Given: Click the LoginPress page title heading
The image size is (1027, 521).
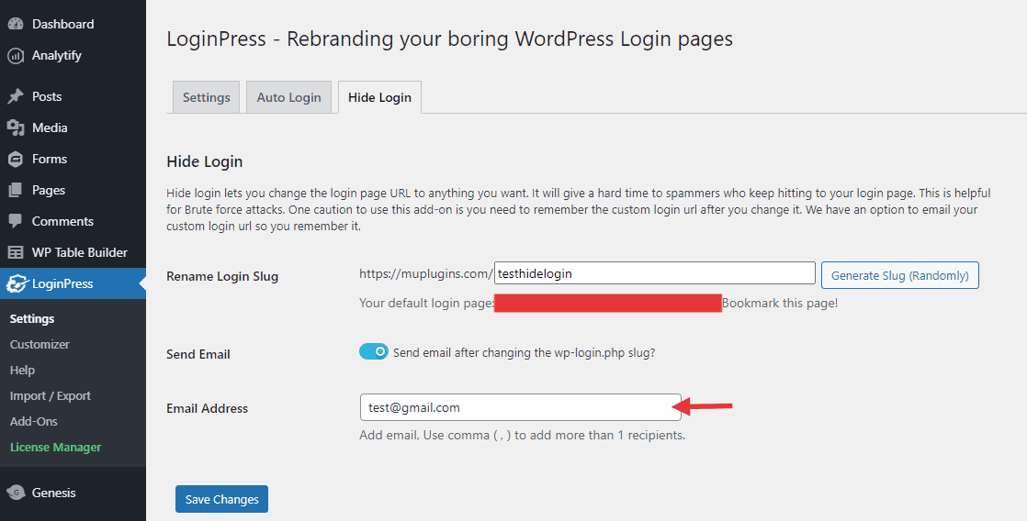Looking at the screenshot, I should tap(449, 39).
